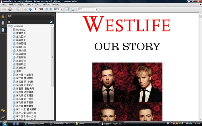Select the 正文目錄 bookmark
202x126 pixels.
[21, 37]
